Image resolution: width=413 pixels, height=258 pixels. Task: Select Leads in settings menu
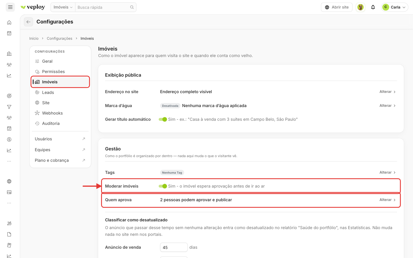pos(60,92)
